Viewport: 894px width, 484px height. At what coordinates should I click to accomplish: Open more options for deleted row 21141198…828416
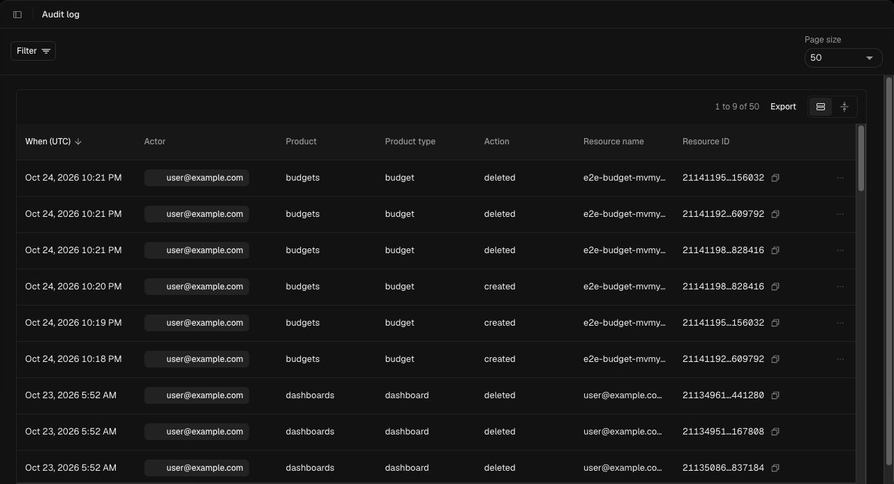point(840,250)
